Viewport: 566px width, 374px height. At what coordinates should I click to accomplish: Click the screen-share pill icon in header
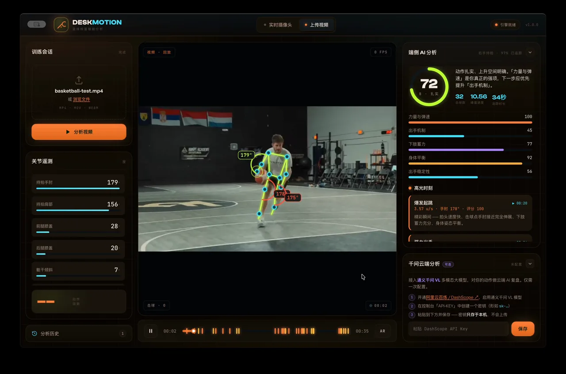point(36,24)
